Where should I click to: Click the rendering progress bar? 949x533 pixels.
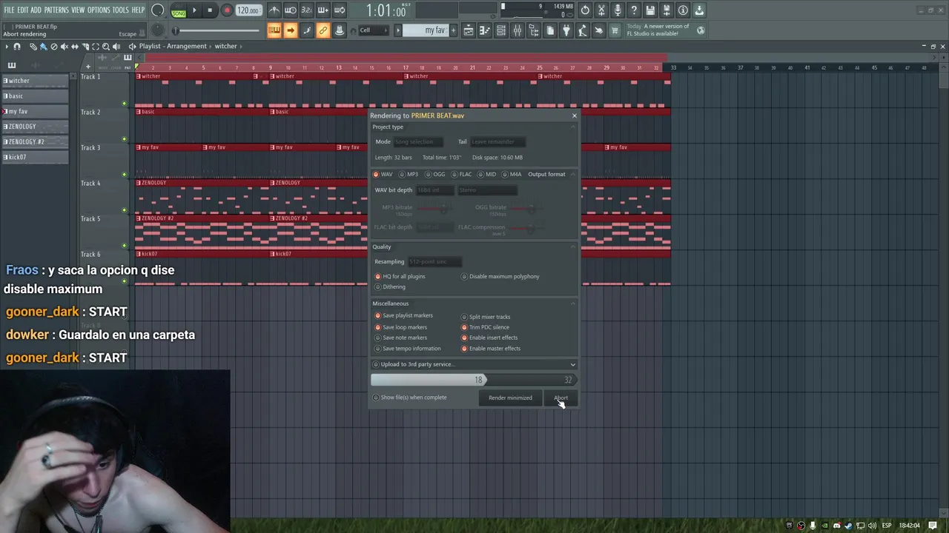pyautogui.click(x=474, y=380)
